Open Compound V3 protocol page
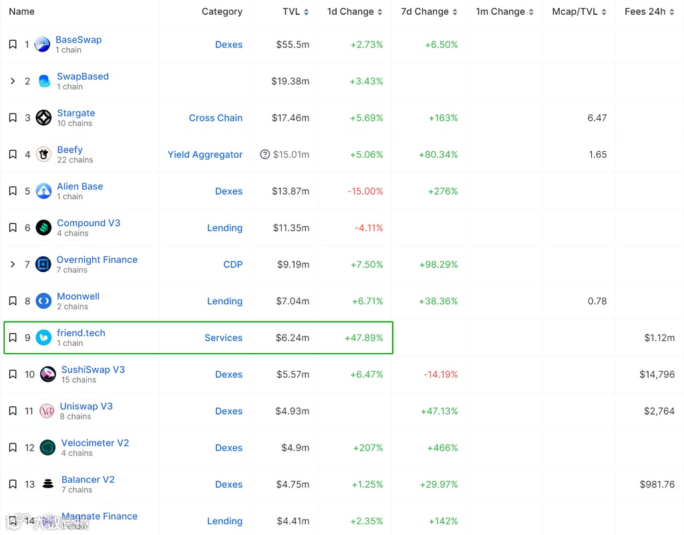684x535 pixels. click(x=89, y=223)
